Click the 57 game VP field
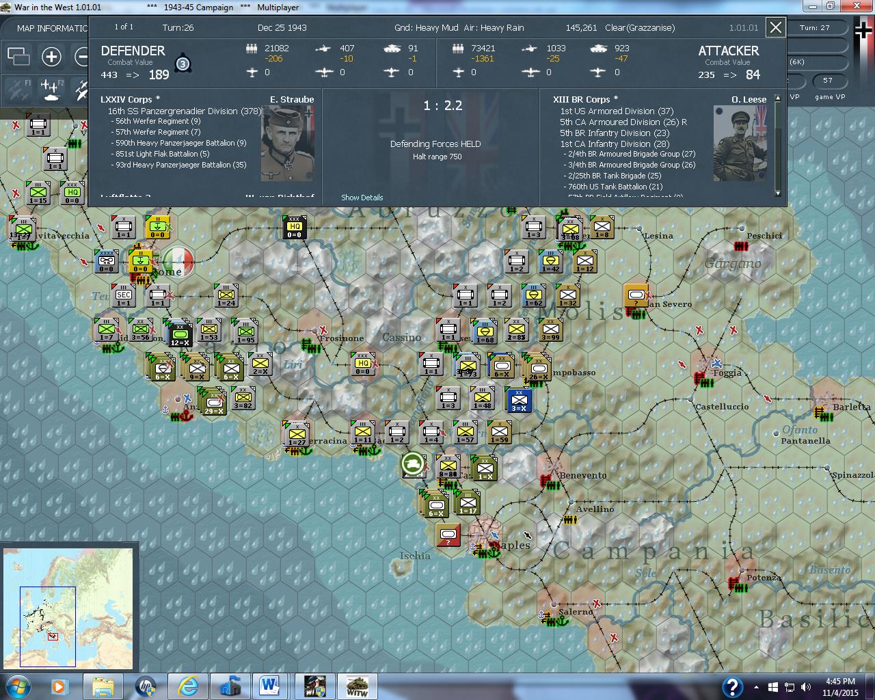 [x=828, y=81]
